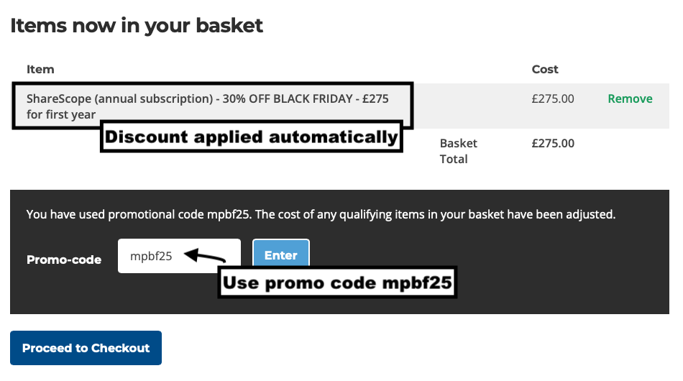Image resolution: width=683 pixels, height=381 pixels.
Task: Click the mpbf25 text inside the input
Action: coord(151,256)
